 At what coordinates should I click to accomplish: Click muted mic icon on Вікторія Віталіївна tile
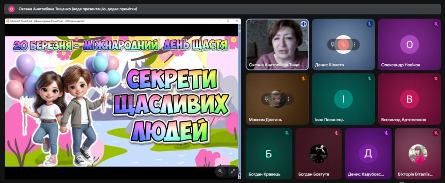(435, 133)
